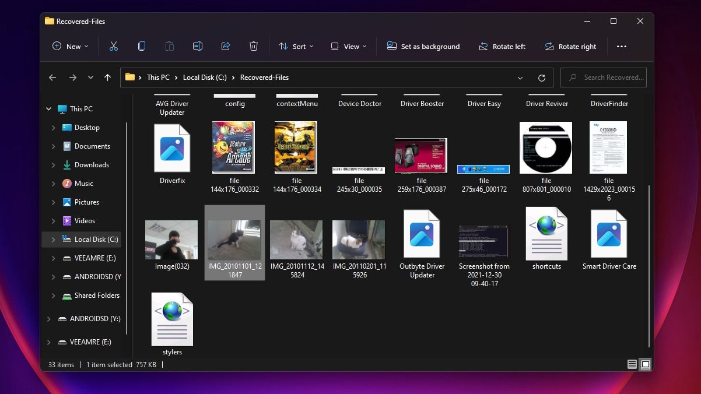Click the Rotate left button

coord(502,46)
